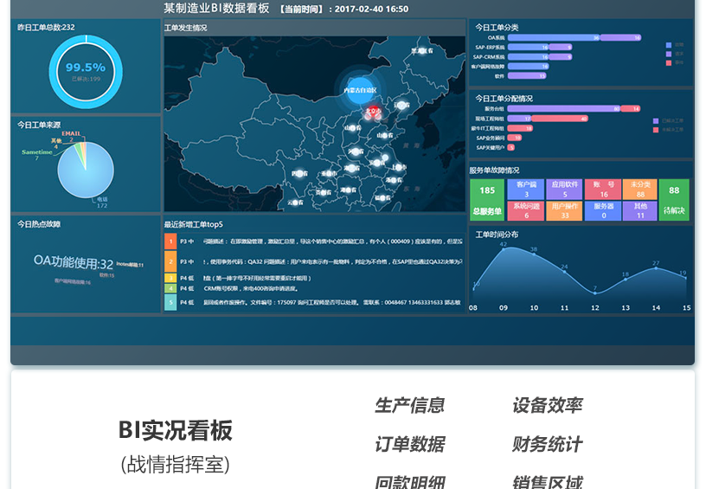Screen dimensions: 706x489
Task: Click the 现场工程师组 red bar showing 40
Action: (x=560, y=119)
